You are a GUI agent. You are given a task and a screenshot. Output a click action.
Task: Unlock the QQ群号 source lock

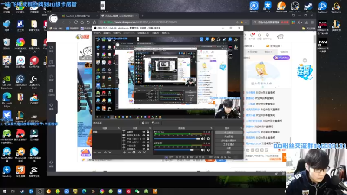(148, 132)
